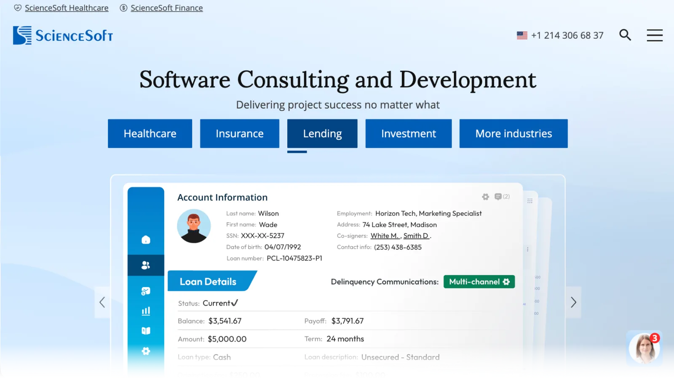Open the search magnifier icon

pos(625,35)
